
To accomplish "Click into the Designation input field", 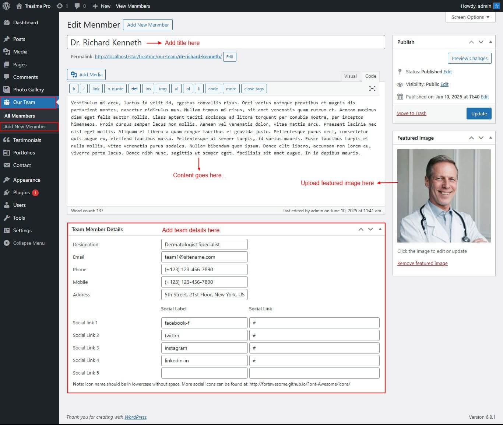I will pos(204,244).
